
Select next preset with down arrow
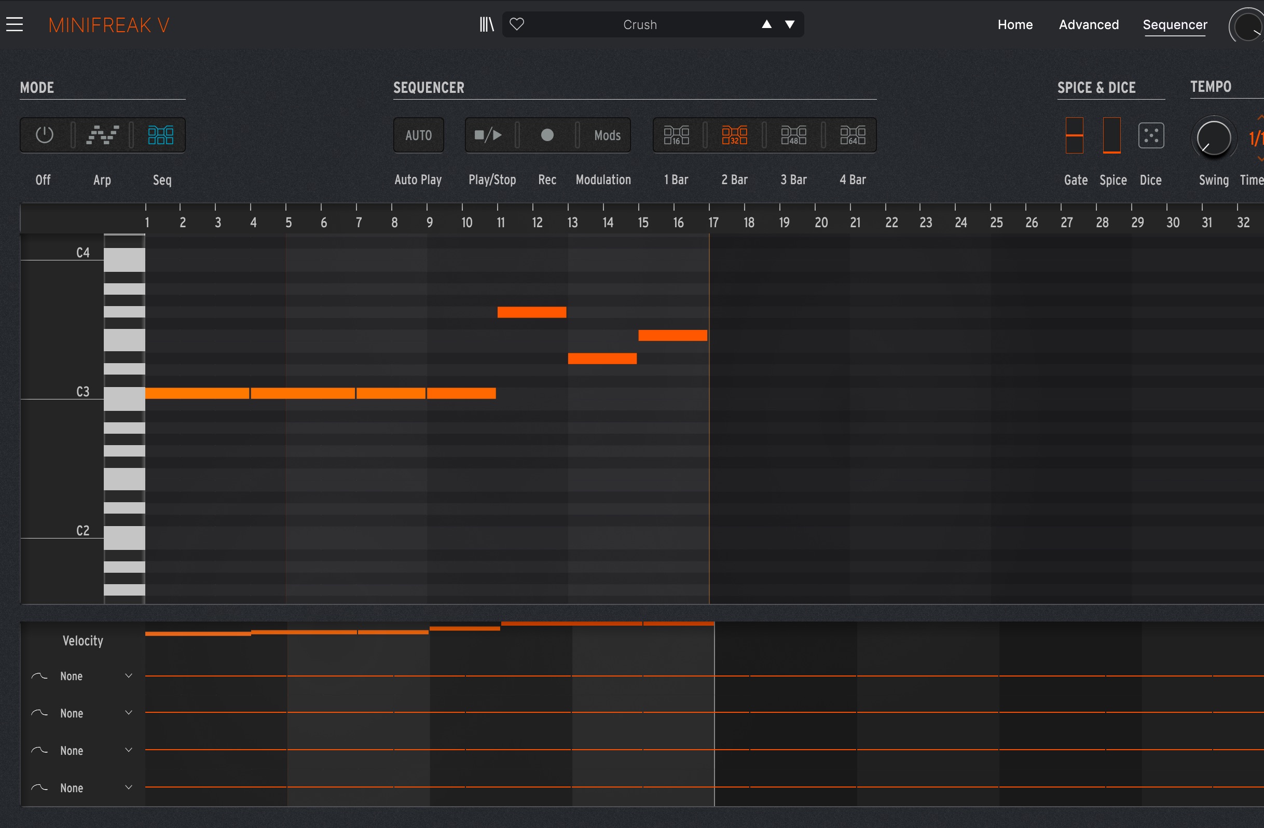pyautogui.click(x=790, y=24)
